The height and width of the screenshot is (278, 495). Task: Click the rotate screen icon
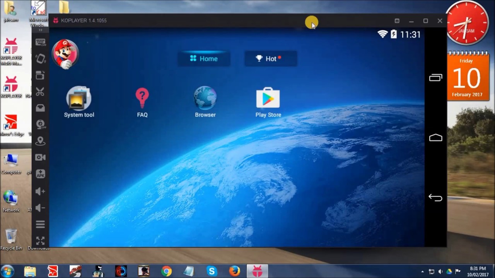point(40,59)
